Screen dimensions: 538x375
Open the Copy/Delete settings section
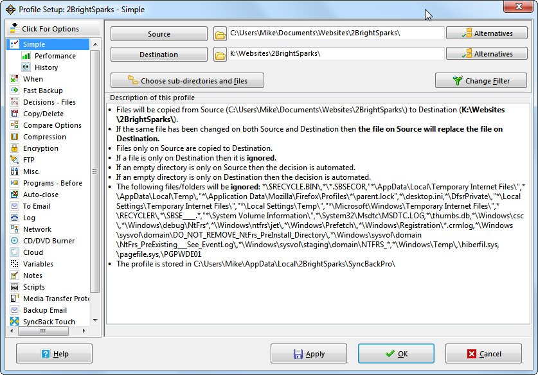pyautogui.click(x=43, y=114)
